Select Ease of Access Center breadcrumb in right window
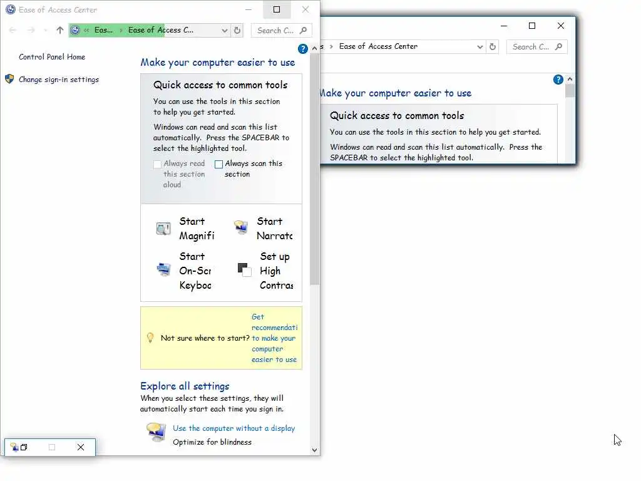 click(378, 46)
